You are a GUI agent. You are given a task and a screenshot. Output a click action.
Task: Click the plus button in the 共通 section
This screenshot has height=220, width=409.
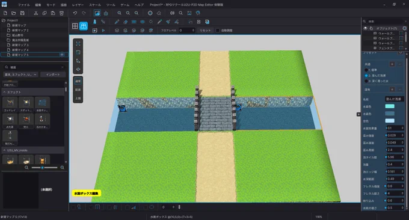coord(392,64)
